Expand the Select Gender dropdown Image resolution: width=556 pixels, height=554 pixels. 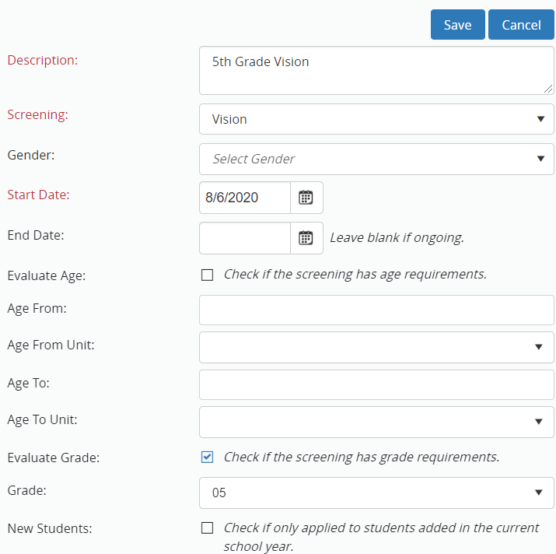[x=376, y=159]
